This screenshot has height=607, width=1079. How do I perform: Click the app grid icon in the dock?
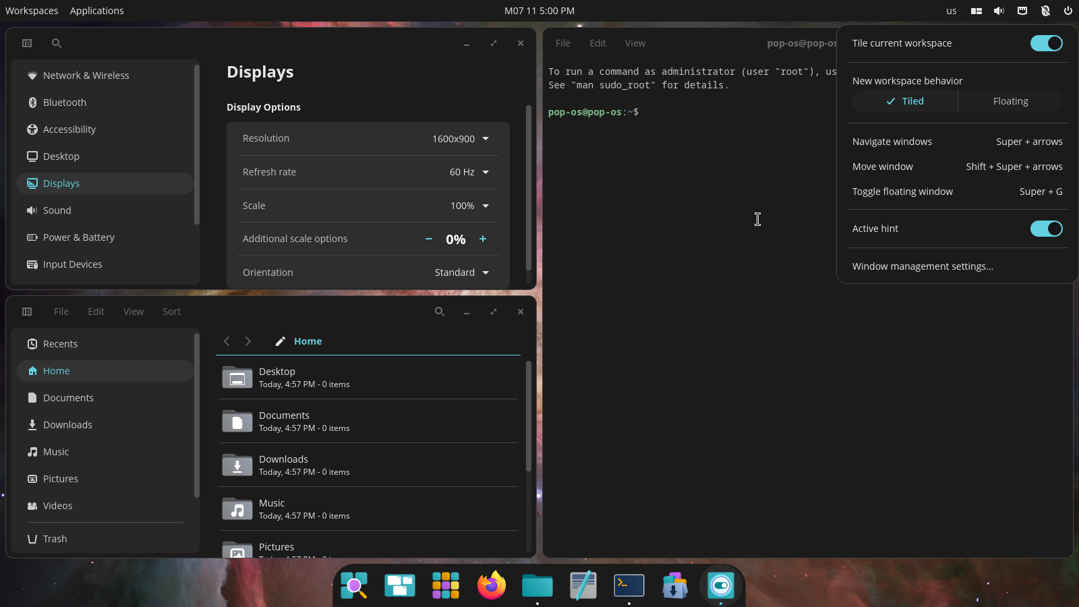click(445, 585)
